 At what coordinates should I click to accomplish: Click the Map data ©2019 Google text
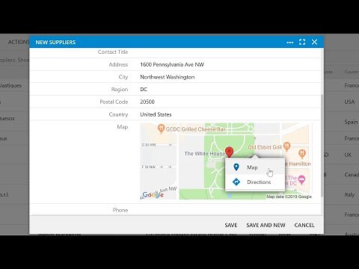289,197
